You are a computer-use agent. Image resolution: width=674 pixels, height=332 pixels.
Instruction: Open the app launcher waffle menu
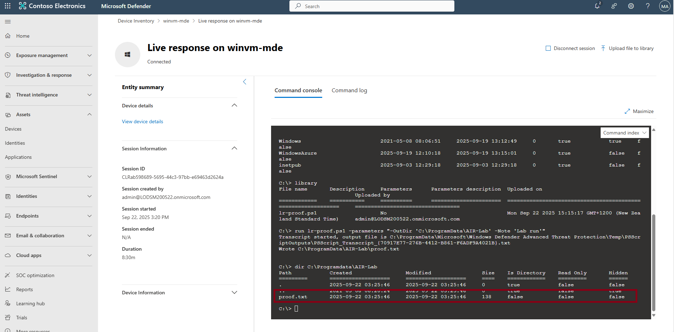pyautogui.click(x=8, y=6)
